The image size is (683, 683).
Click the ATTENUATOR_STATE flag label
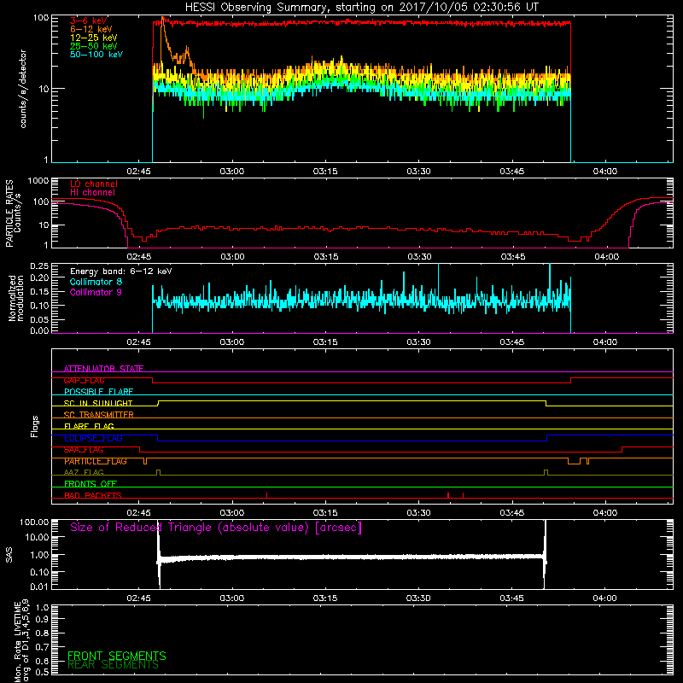(103, 369)
